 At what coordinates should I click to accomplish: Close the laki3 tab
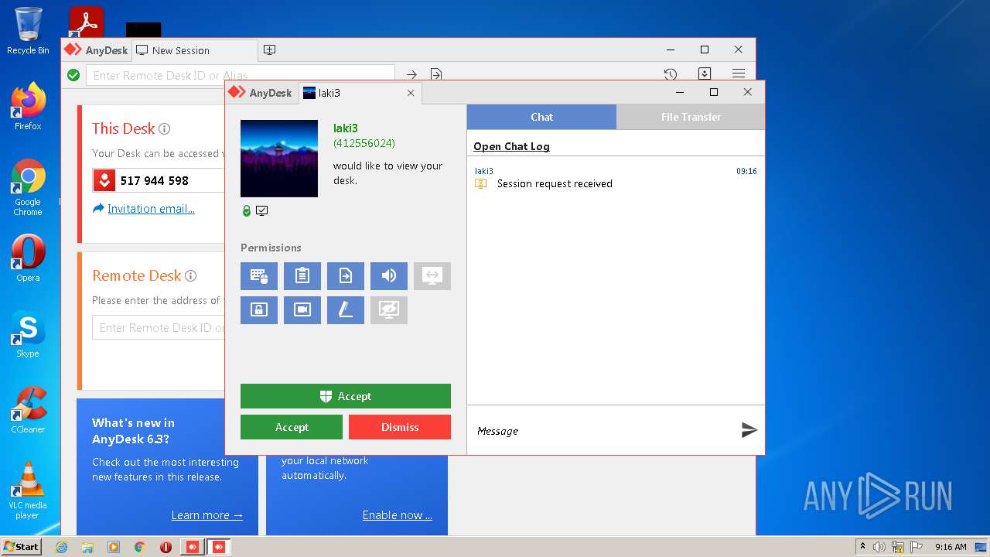(411, 93)
